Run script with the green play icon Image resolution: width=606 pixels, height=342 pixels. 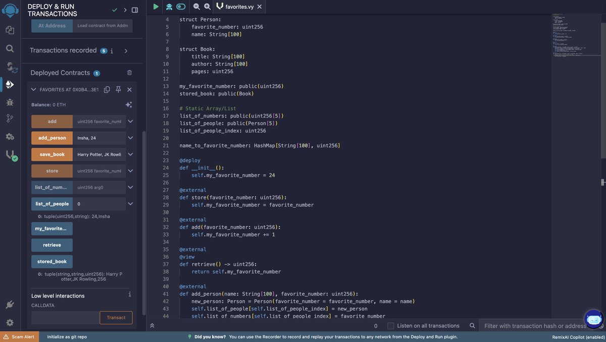coord(156,7)
